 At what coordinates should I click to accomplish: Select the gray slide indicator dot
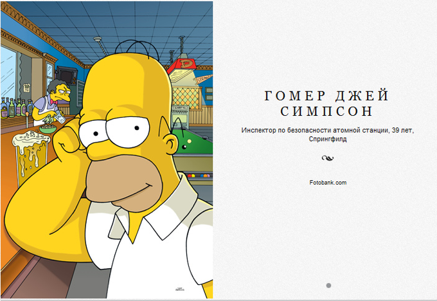[328, 286]
